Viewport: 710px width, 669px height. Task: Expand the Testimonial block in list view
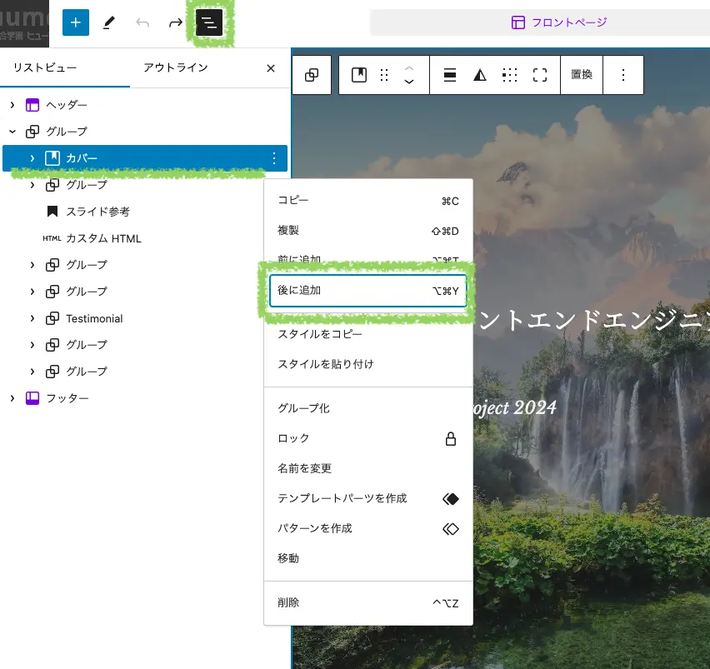(32, 318)
